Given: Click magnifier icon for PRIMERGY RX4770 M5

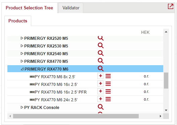Looking at the screenshot, I should (x=100, y=61).
